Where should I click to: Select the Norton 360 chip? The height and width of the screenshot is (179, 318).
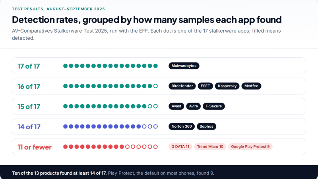[182, 126]
